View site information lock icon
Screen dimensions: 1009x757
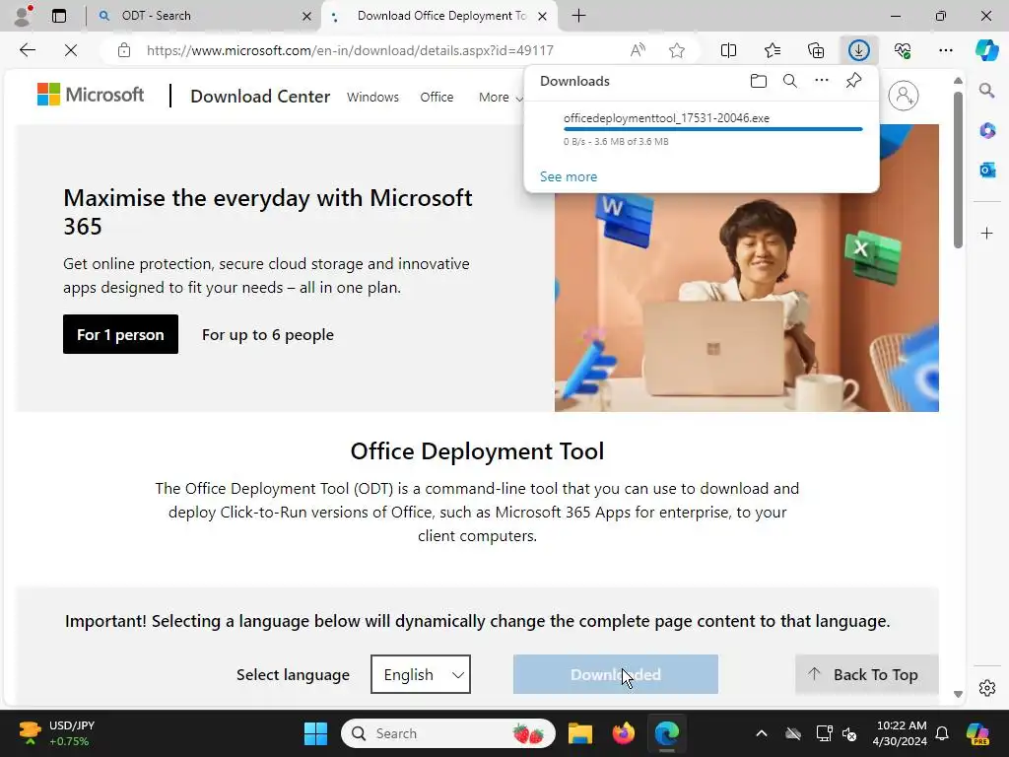pos(124,50)
